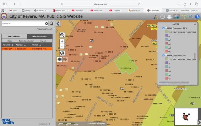Image resolution: width=201 pixels, height=126 pixels.
Task: Open the help question mark icon
Action: point(197,17)
